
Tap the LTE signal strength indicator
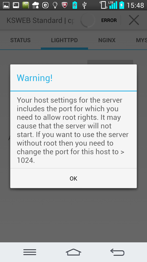[x=113, y=5]
